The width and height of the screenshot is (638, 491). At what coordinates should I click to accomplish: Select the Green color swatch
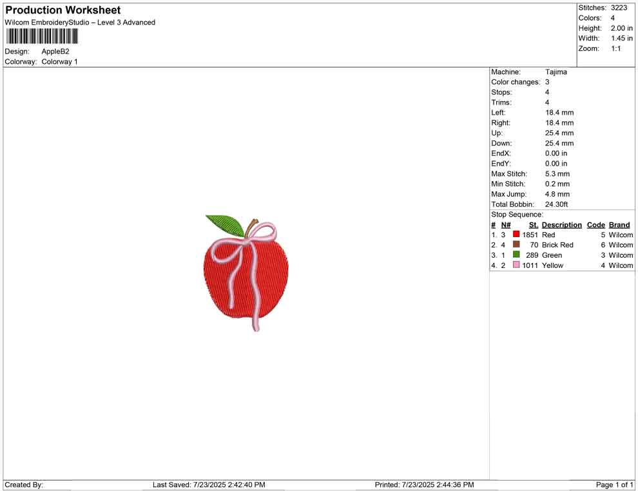[516, 255]
